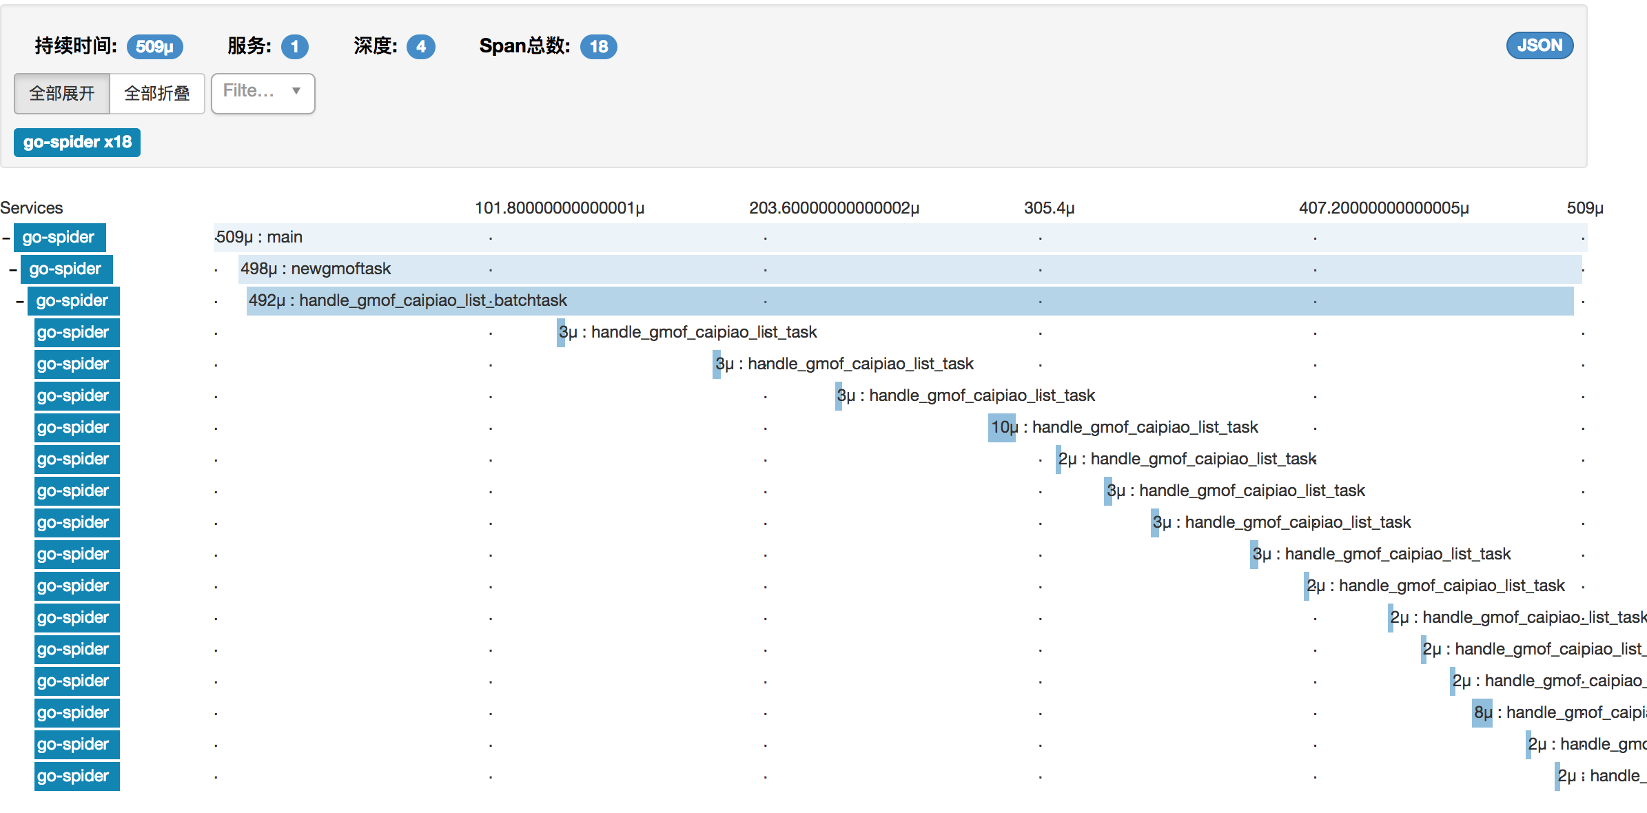Click the 509μ end time marker label
The image size is (1647, 813).
pos(1585,207)
